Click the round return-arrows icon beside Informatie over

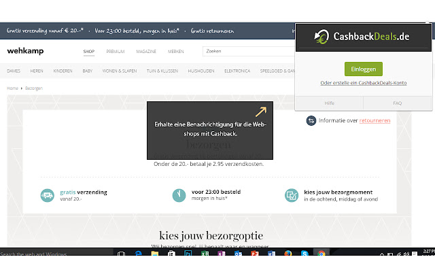point(311,120)
